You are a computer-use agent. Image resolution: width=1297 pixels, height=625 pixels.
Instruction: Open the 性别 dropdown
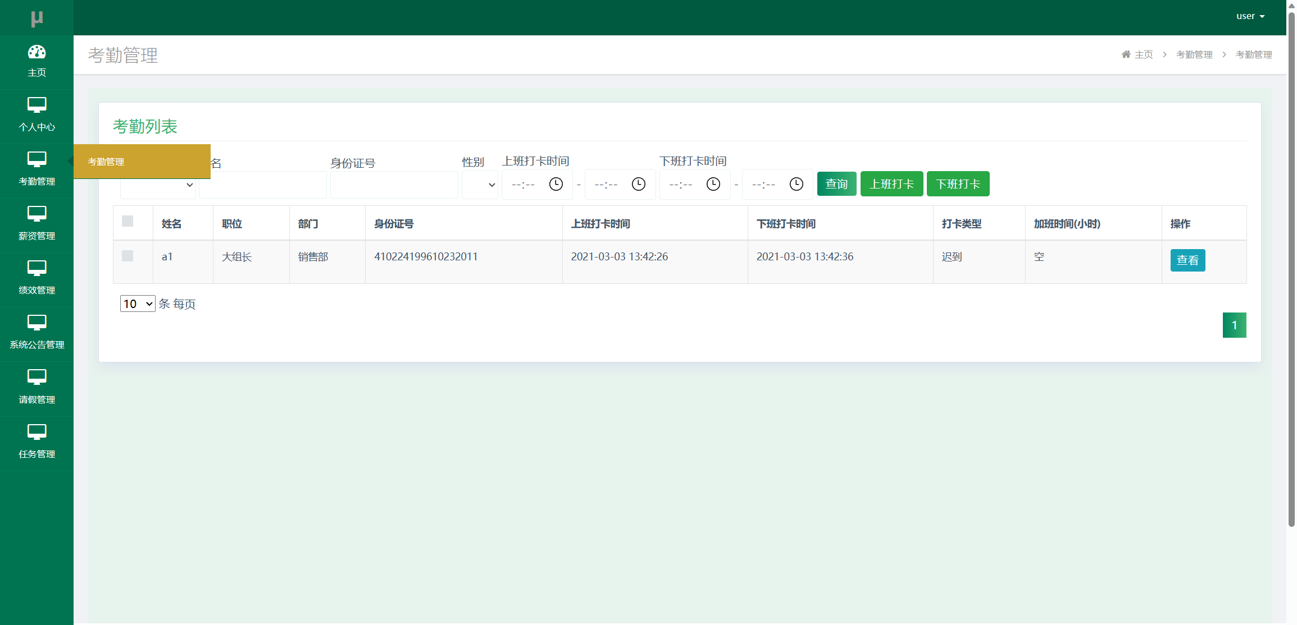pos(480,185)
